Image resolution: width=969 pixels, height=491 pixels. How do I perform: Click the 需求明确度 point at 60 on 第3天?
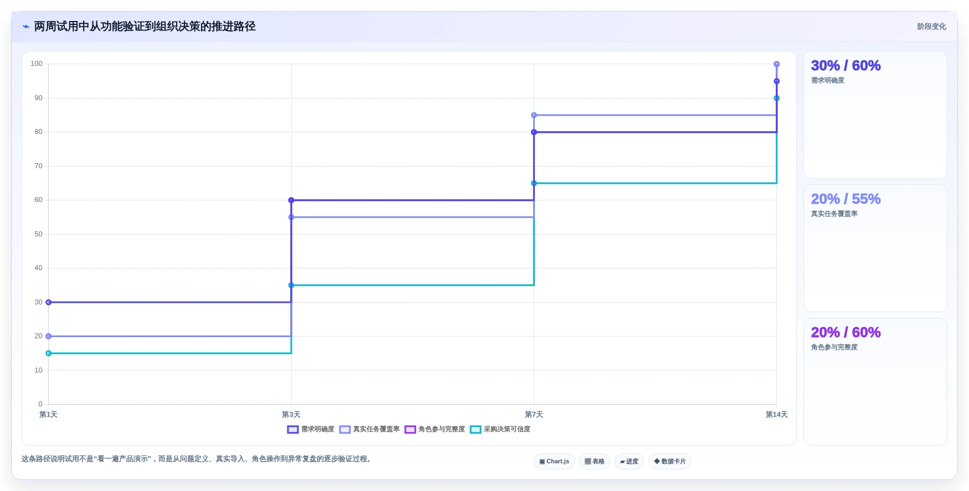pos(291,200)
